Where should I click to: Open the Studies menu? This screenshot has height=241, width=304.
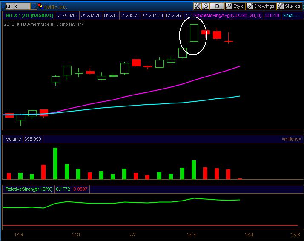coord(289,6)
